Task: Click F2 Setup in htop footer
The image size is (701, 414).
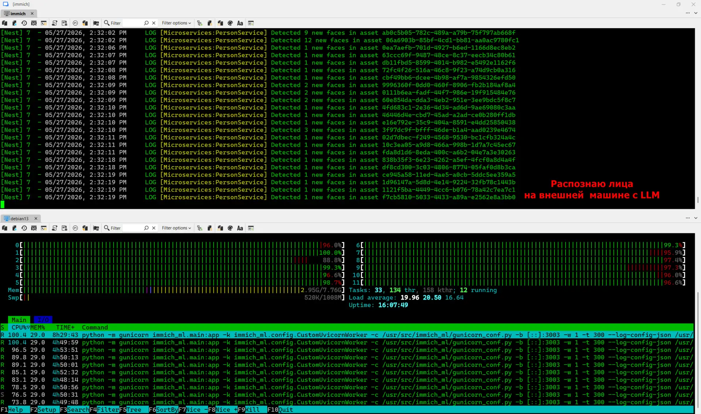Action: click(x=43, y=410)
